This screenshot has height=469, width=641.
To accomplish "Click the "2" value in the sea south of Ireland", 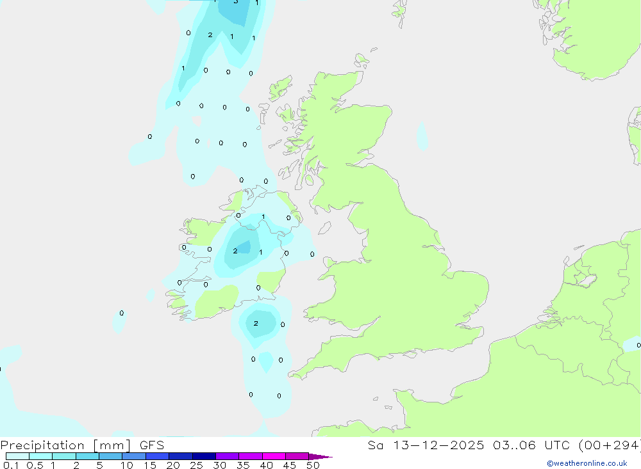I will pos(256,323).
